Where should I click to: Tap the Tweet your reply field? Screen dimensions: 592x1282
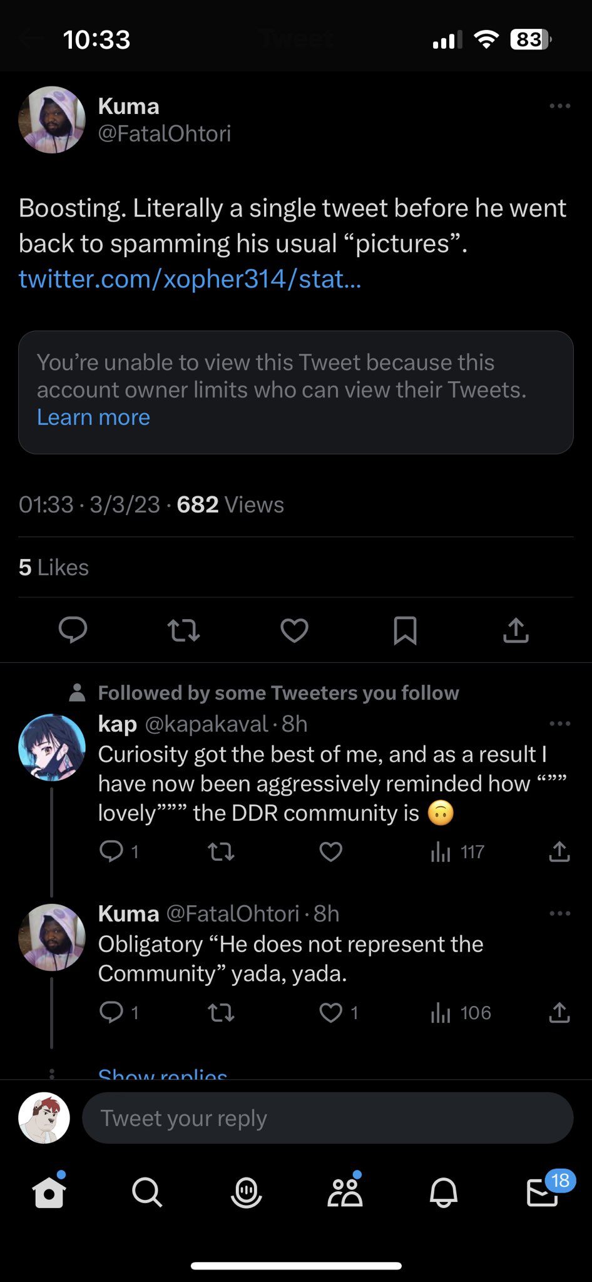[327, 1118]
